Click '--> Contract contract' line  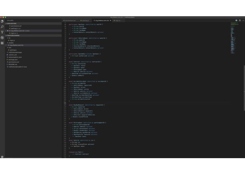80,154
